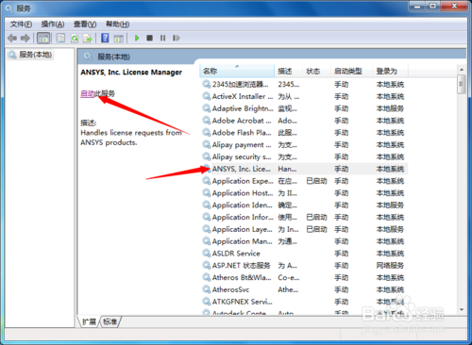Click the Help question-mark toolbar icon
The image size is (472, 345).
tap(105, 39)
